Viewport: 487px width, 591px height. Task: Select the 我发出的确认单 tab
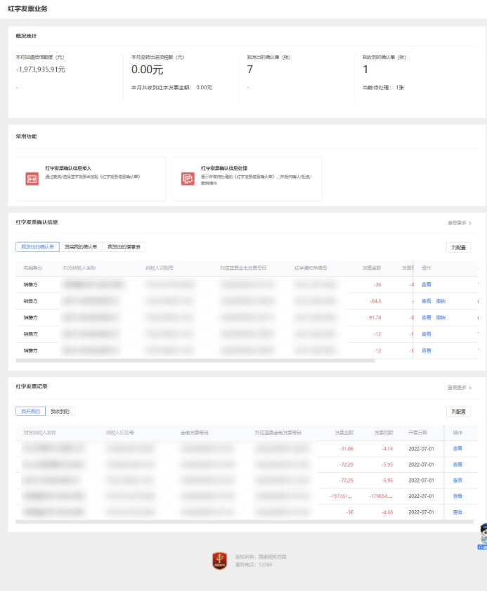tap(37, 247)
